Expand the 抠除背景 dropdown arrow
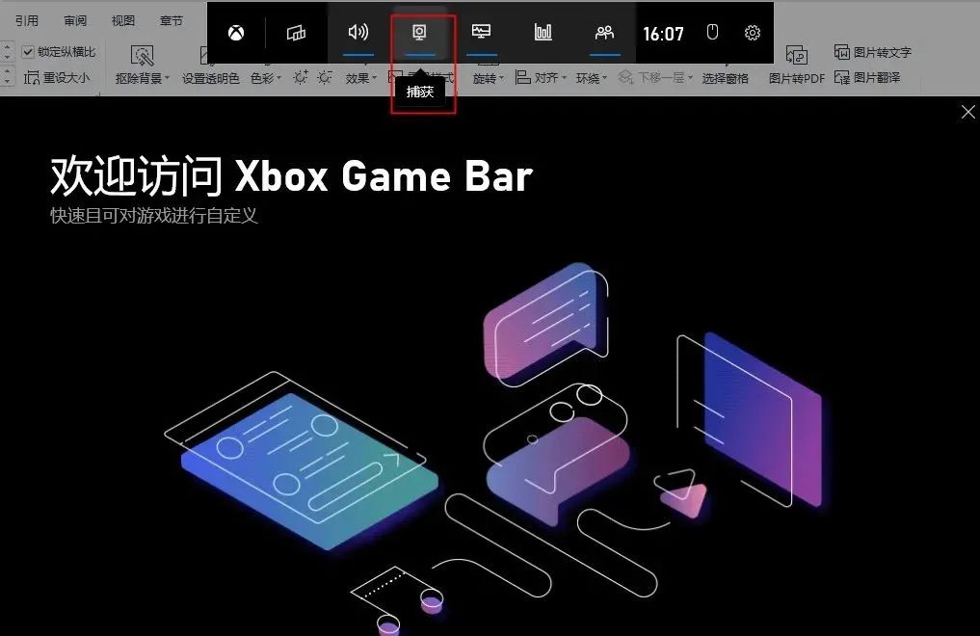 pos(167,78)
